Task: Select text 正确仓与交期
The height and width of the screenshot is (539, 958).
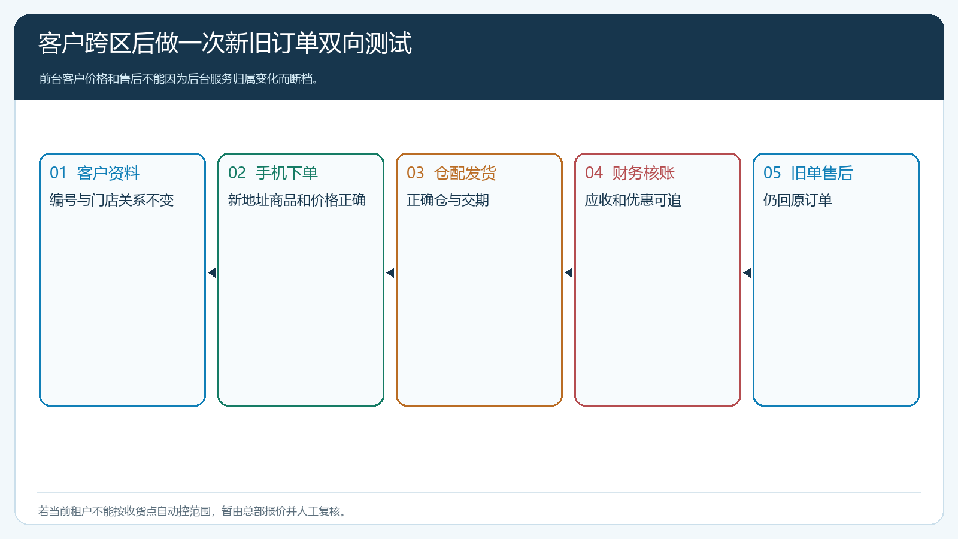Action: (x=448, y=200)
